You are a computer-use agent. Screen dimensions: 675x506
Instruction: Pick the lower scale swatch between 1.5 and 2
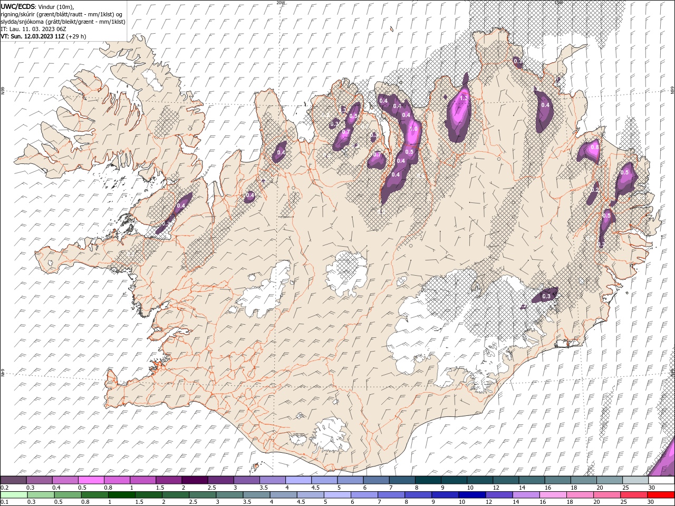148,495
